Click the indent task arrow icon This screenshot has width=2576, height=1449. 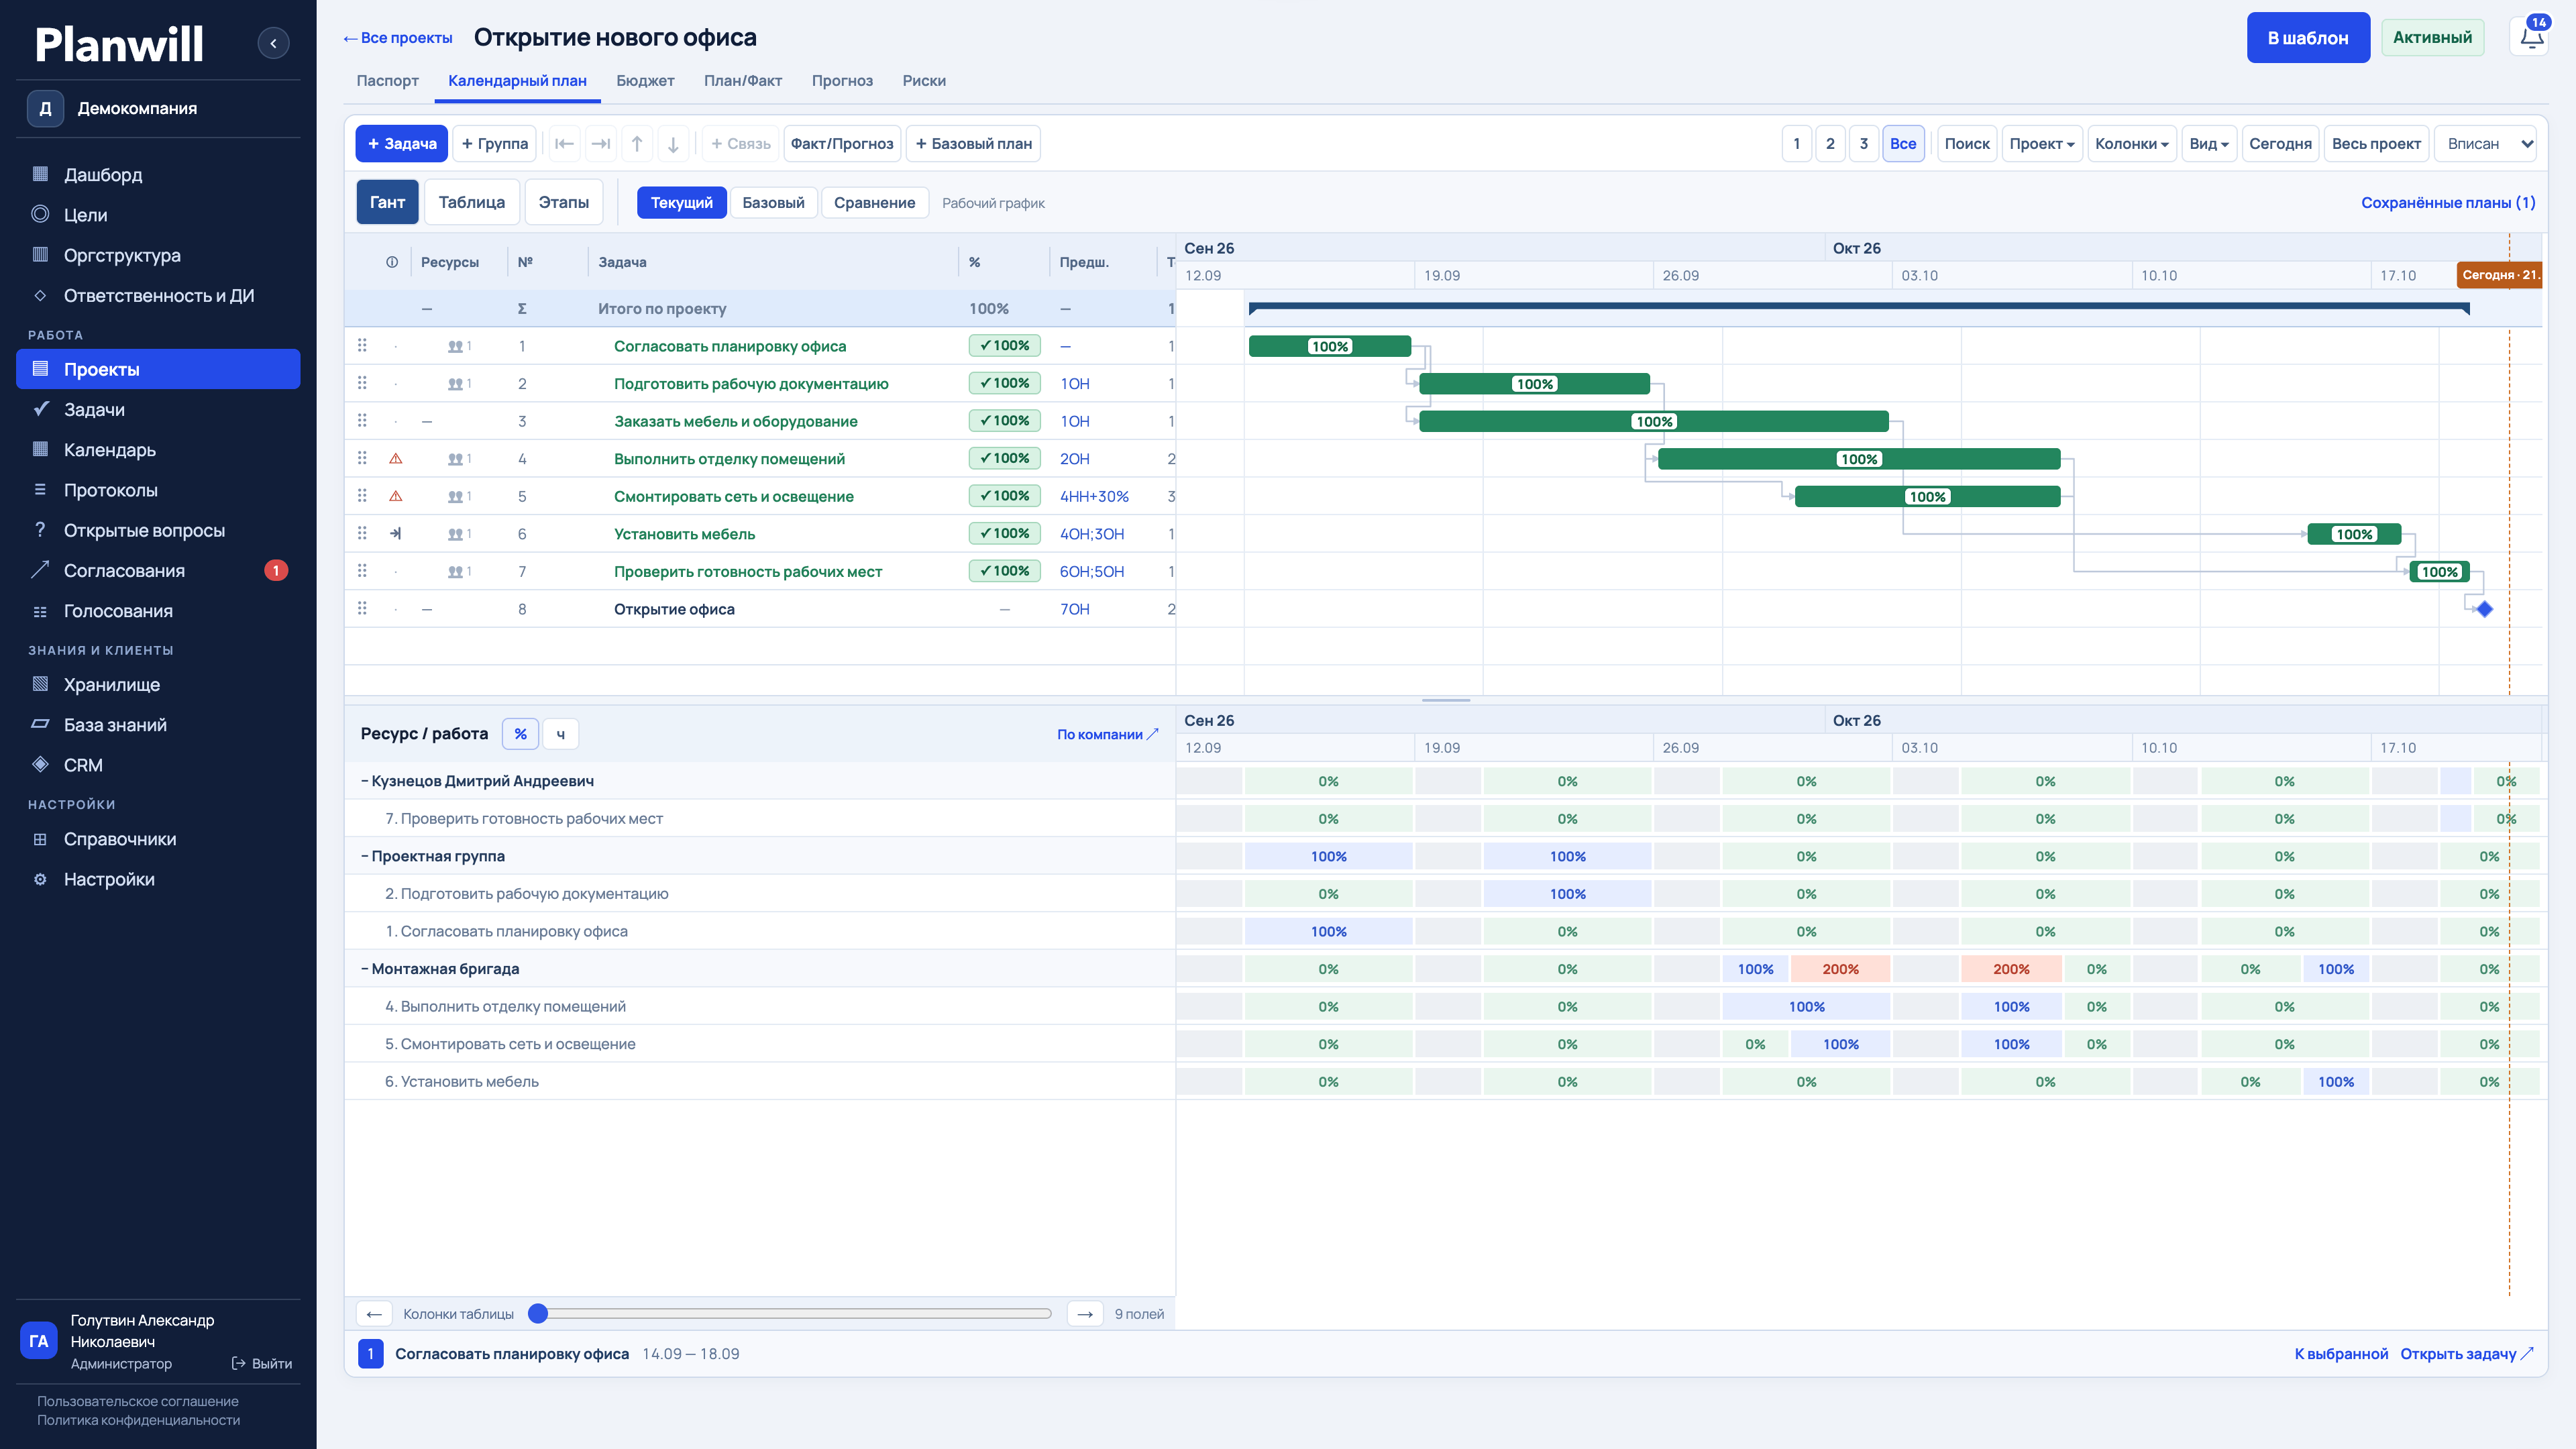click(x=601, y=144)
